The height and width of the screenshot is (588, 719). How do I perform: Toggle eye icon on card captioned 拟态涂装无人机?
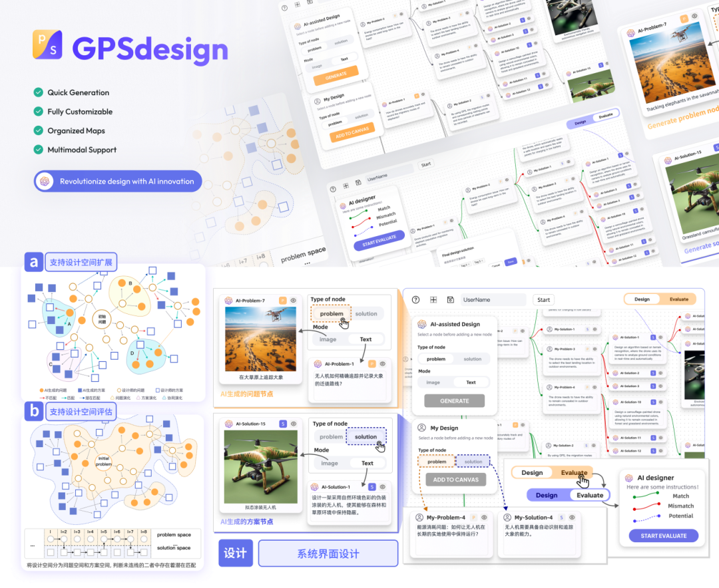tap(294, 424)
